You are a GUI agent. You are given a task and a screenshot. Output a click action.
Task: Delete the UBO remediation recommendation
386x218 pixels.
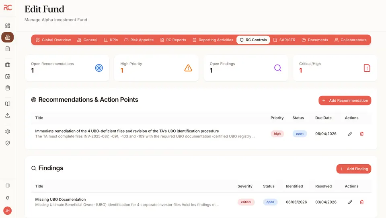361,134
